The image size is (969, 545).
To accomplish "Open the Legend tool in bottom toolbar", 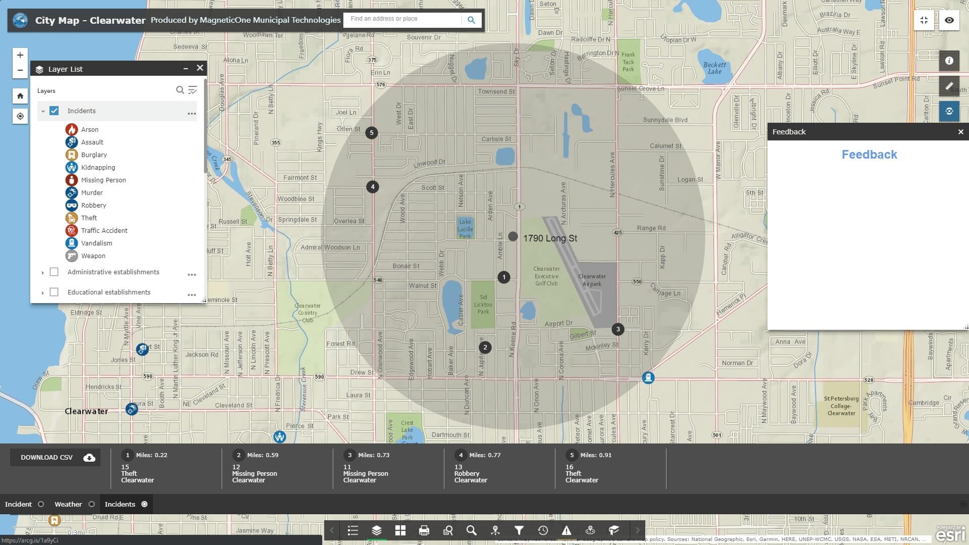I will point(353,530).
